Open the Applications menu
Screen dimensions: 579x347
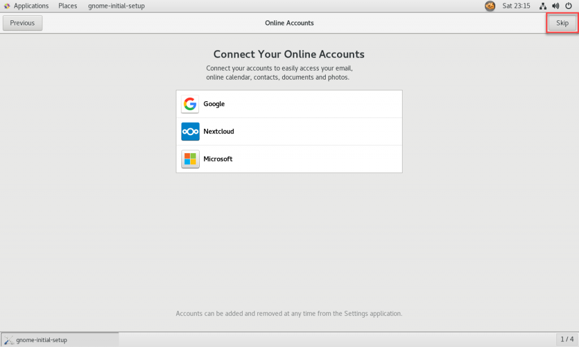pos(31,6)
